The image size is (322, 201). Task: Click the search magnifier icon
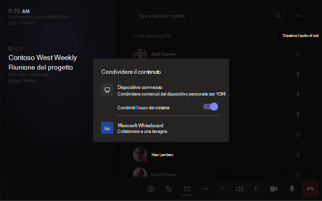point(278,16)
